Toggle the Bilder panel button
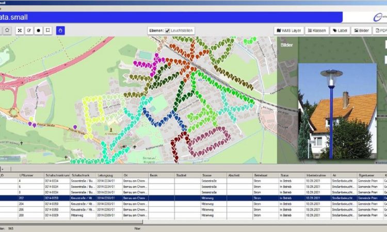 pos(361,30)
